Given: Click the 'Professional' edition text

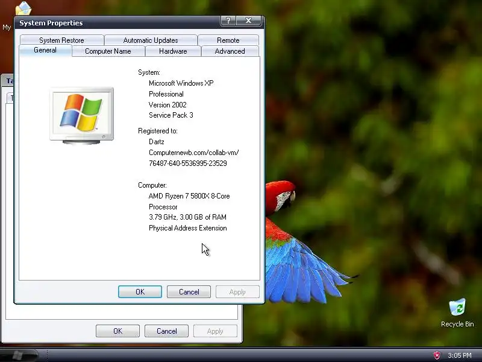Looking at the screenshot, I should point(166,94).
